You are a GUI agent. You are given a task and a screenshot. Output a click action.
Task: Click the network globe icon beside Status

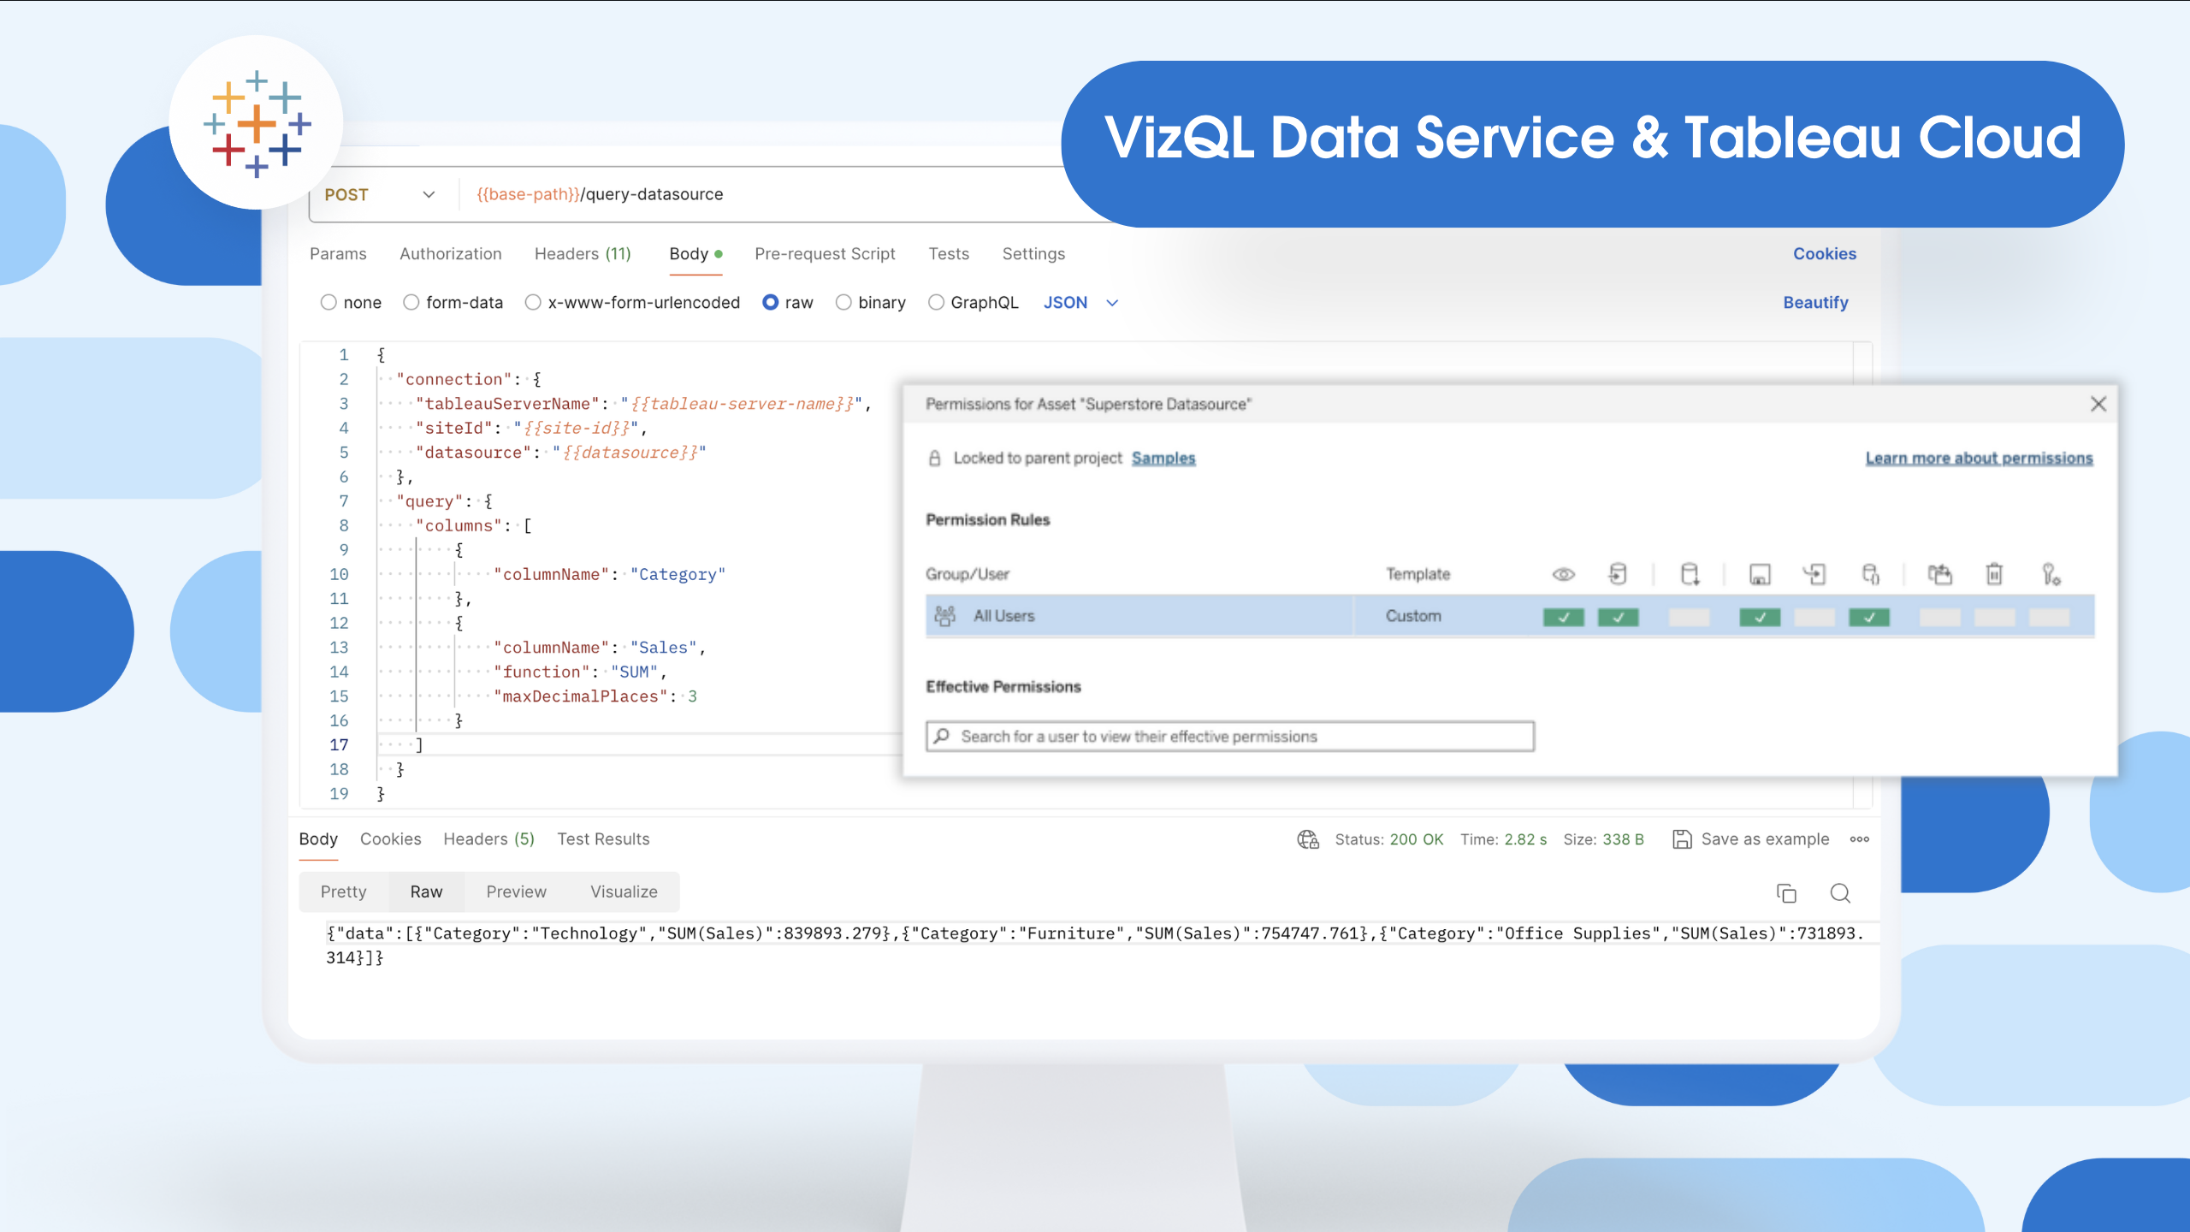pos(1308,839)
